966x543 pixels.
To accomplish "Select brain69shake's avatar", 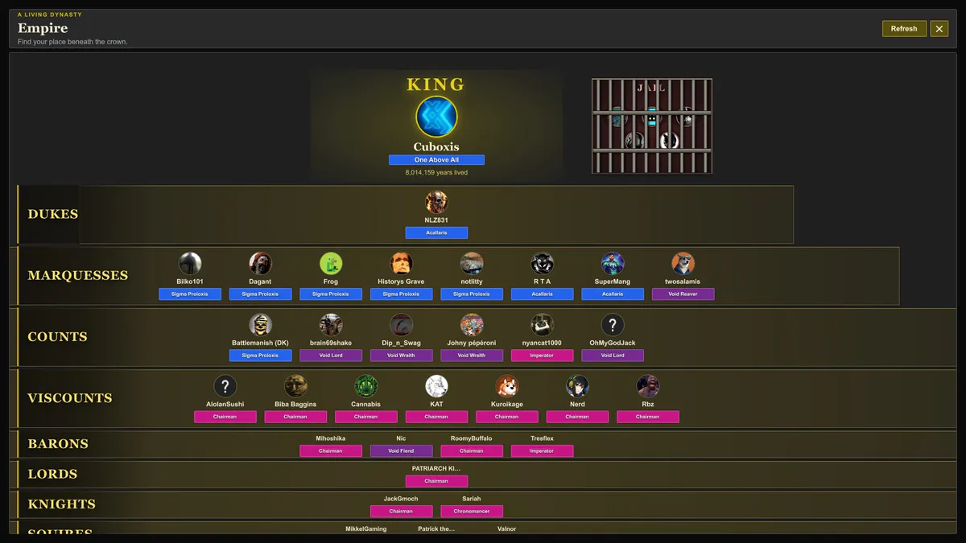I will pyautogui.click(x=331, y=324).
